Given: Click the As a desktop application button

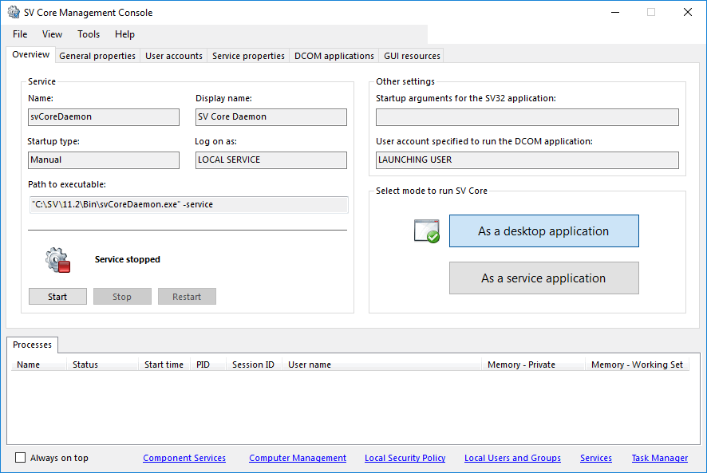Looking at the screenshot, I should pyautogui.click(x=543, y=231).
